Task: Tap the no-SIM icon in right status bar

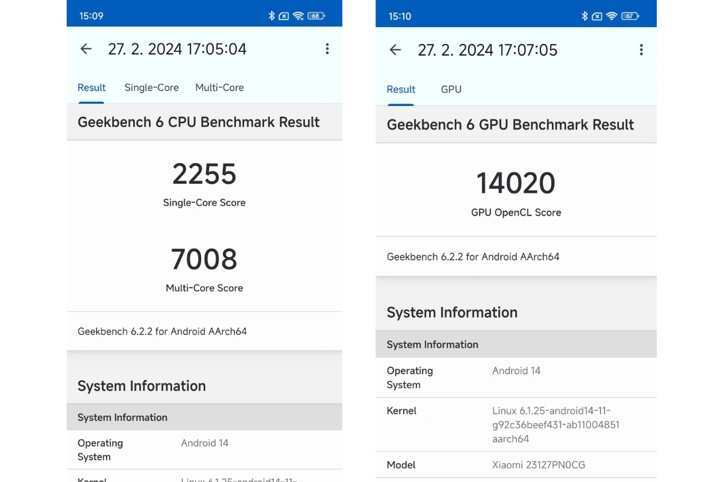Action: pos(597,16)
